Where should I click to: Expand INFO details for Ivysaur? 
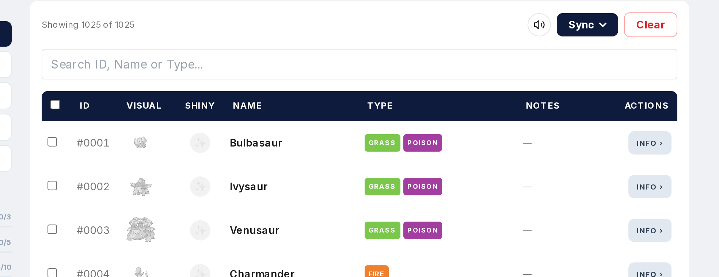(650, 187)
